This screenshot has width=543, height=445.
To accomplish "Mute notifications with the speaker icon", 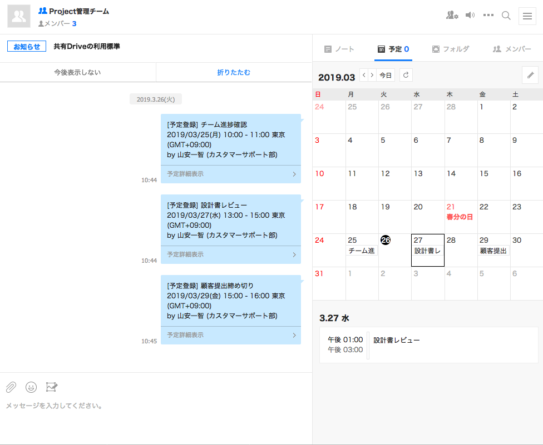I will (470, 16).
